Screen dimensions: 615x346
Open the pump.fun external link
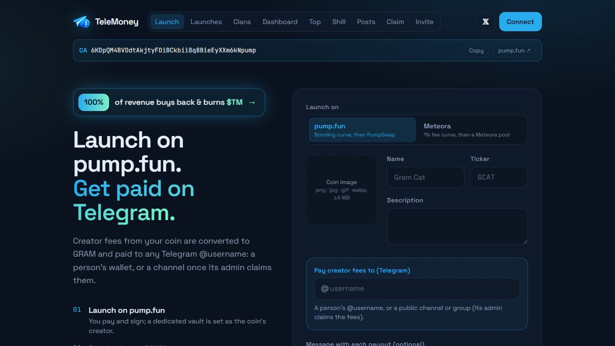point(514,50)
